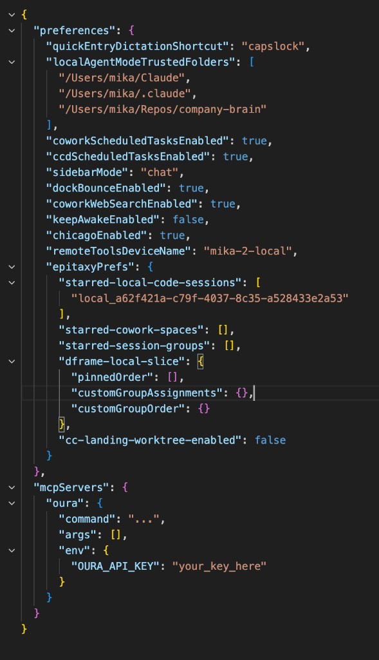The width and height of the screenshot is (379, 660).
Task: Fold the "mcpServers" block chevron
Action: (12, 487)
